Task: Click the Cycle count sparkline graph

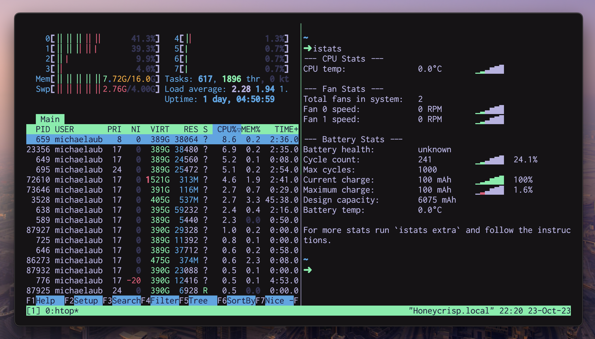Action: (x=490, y=160)
